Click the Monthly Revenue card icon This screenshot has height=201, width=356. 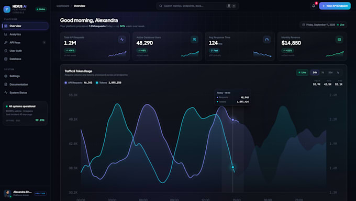(339, 40)
